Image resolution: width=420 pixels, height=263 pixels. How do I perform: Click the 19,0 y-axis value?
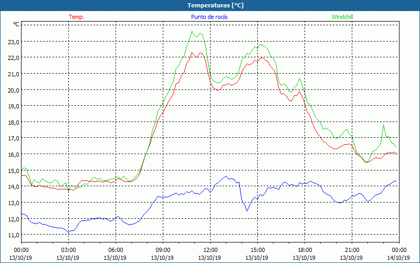[x=14, y=106]
